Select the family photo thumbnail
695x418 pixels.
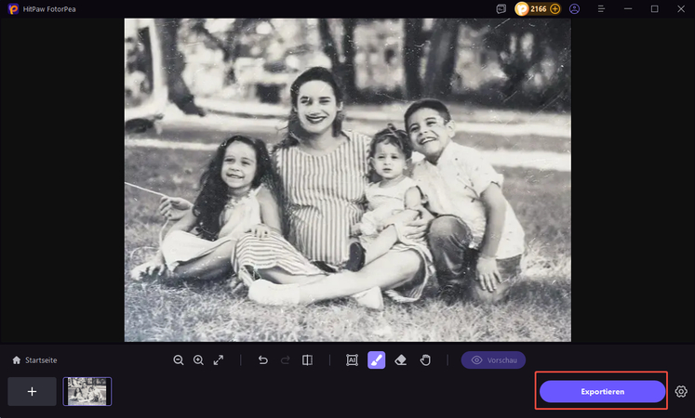pyautogui.click(x=87, y=391)
